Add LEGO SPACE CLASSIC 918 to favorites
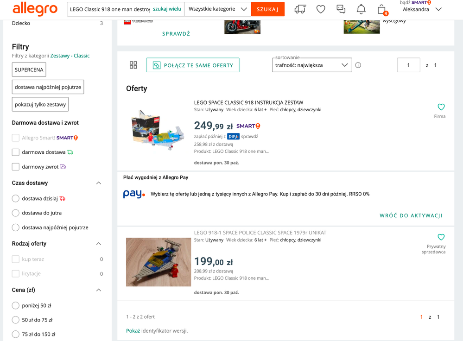This screenshot has height=341, width=463. pyautogui.click(x=441, y=107)
